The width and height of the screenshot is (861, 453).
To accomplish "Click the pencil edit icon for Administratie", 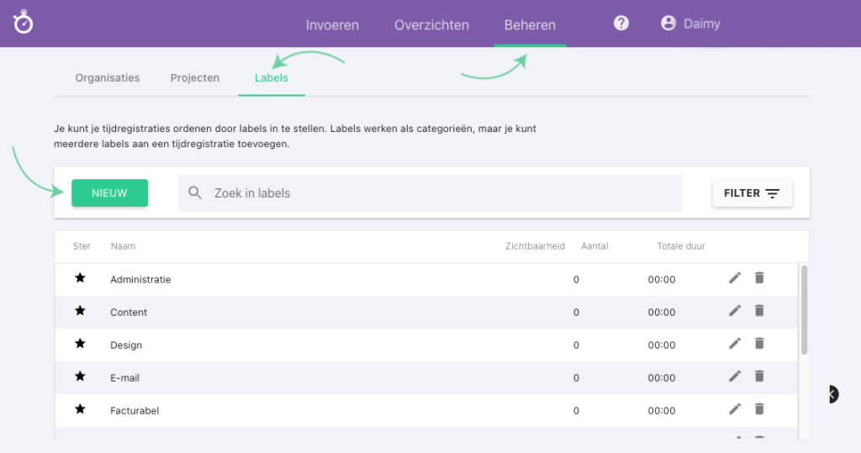I will click(x=735, y=278).
